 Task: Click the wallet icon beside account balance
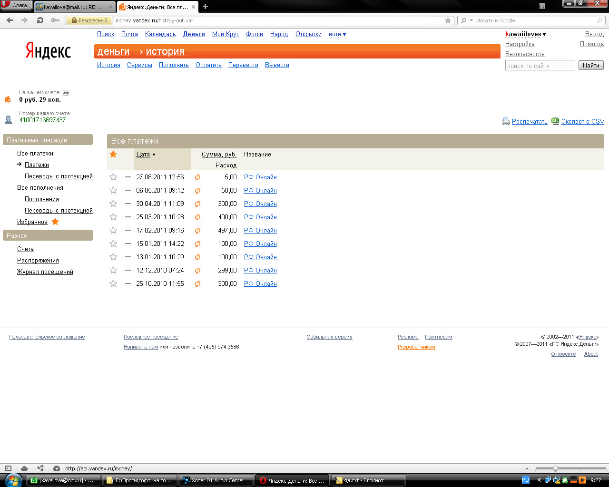(8, 99)
